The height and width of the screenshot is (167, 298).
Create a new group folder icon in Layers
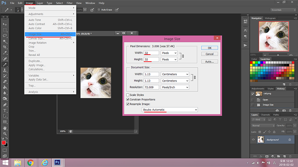(278, 156)
